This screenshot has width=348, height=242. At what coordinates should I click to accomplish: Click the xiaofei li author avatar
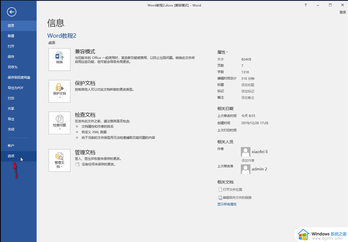pyautogui.click(x=245, y=152)
